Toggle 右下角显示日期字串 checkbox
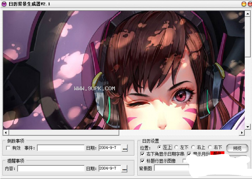This screenshot has height=179, width=252. tap(142, 154)
